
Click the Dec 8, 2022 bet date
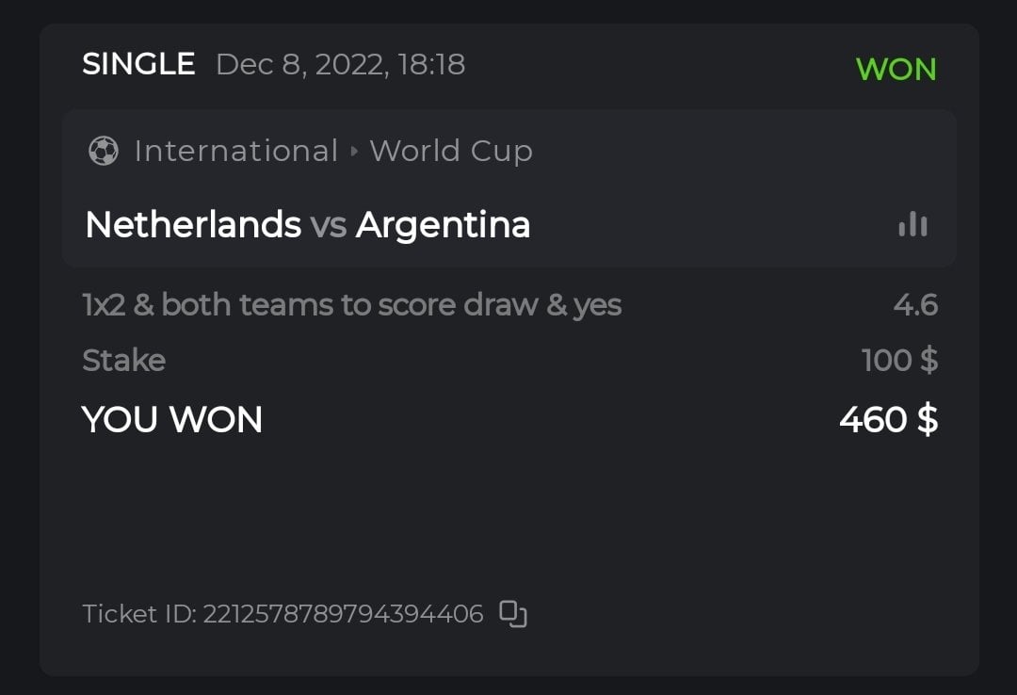tap(340, 64)
